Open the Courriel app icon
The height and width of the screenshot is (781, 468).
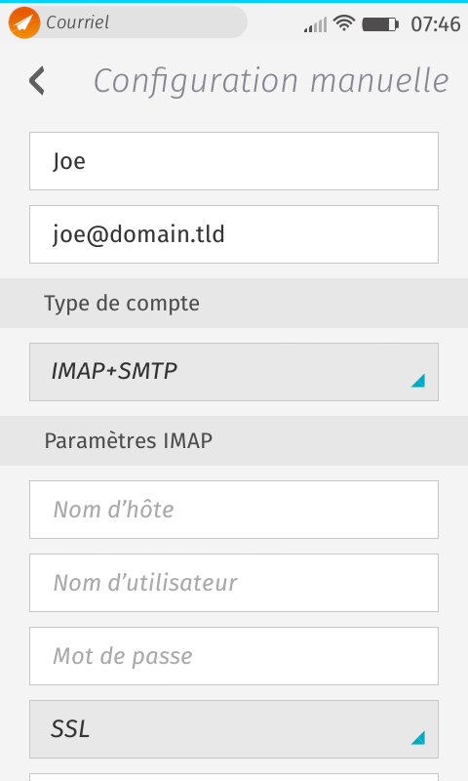pos(23,22)
